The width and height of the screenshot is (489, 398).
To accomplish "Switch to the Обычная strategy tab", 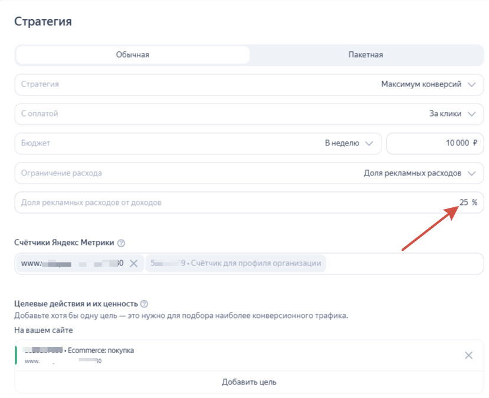I will coord(133,55).
